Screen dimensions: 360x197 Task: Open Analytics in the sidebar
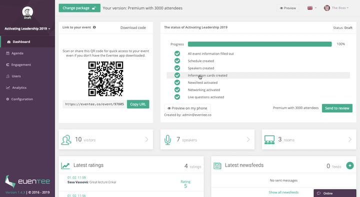(x=27, y=87)
